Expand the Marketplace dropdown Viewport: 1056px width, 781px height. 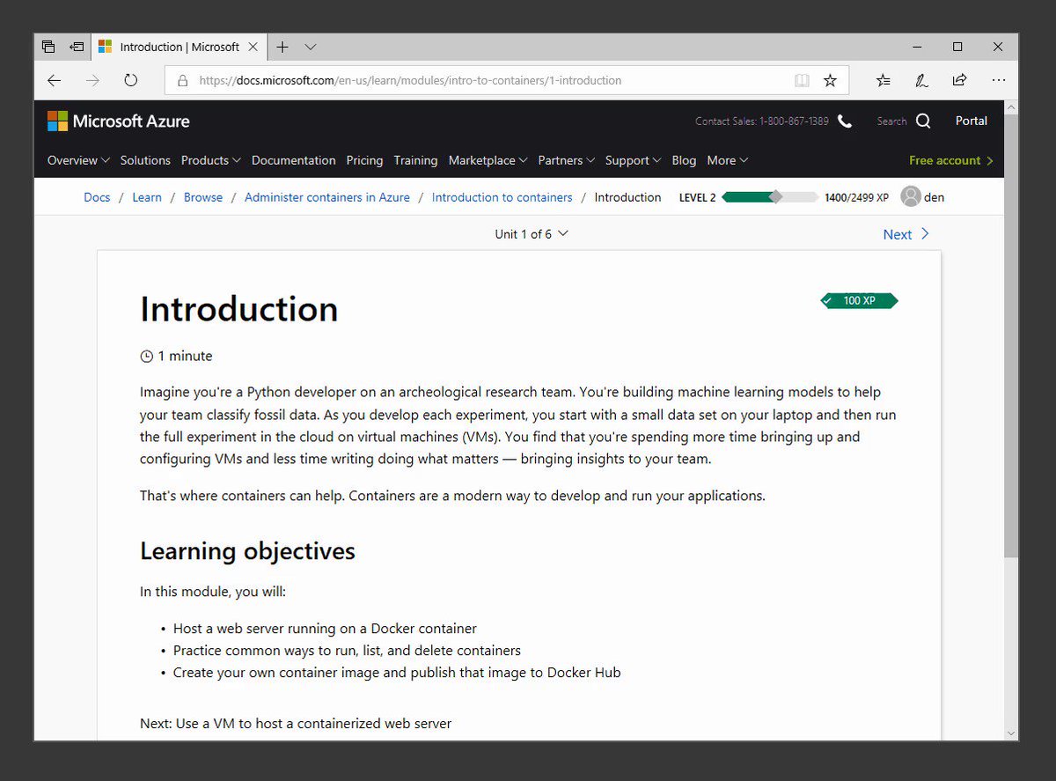click(x=488, y=160)
